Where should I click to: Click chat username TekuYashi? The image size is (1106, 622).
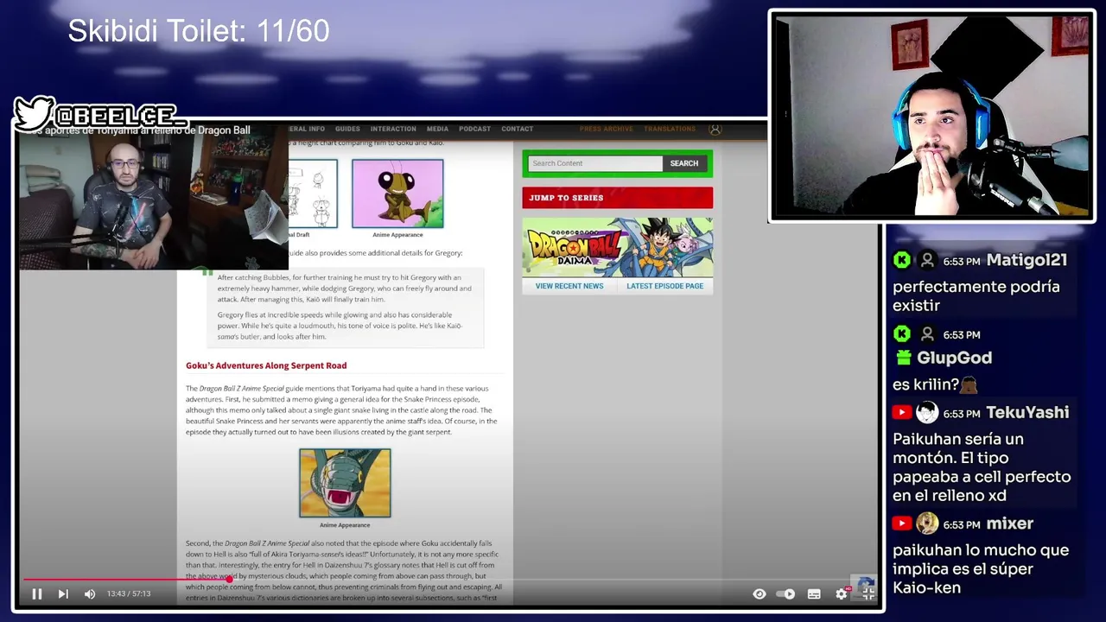1027,413
